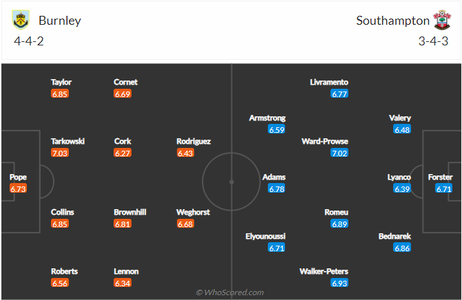Select Walker-Peters player name

click(324, 271)
